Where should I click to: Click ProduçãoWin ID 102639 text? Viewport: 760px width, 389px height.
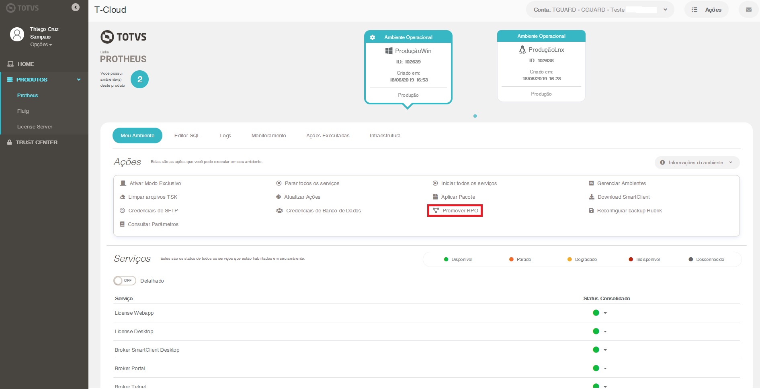(x=408, y=62)
